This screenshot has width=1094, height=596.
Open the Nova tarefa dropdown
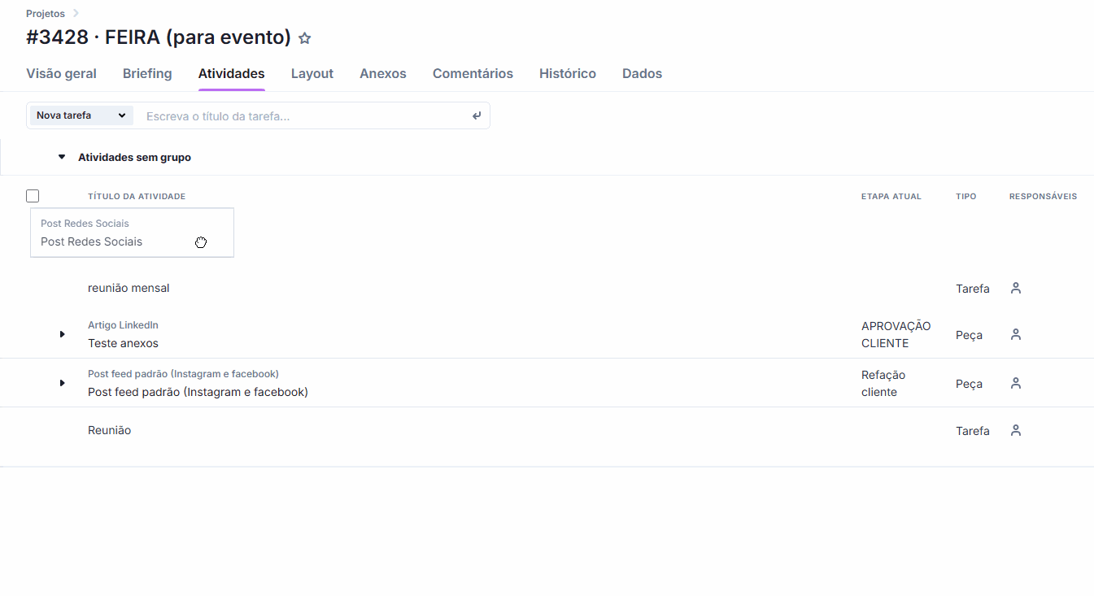point(81,115)
